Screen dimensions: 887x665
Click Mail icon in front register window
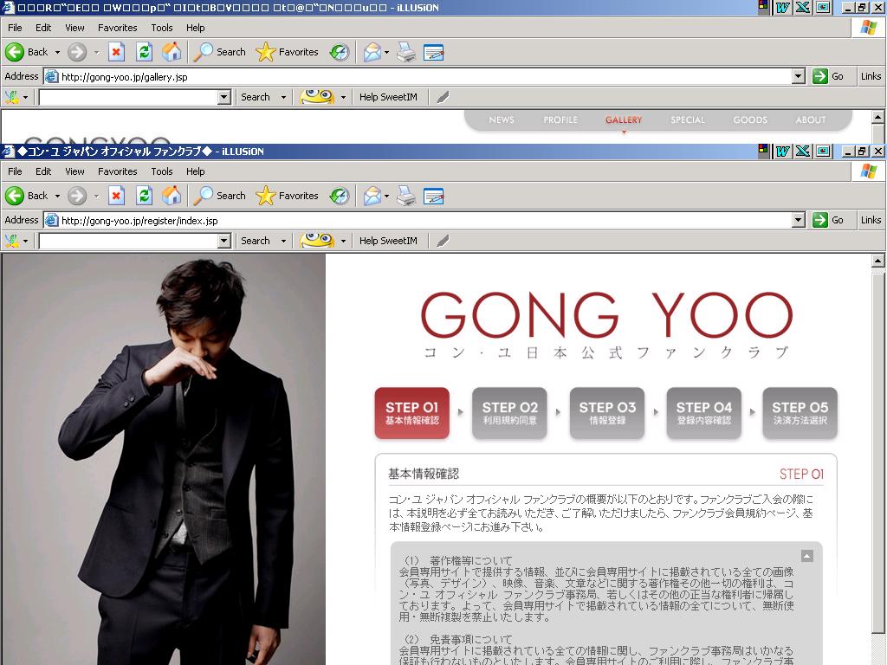pos(372,196)
